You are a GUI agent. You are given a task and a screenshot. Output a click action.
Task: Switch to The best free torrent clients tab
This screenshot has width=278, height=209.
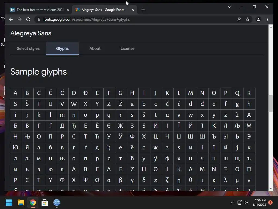[x=40, y=10]
